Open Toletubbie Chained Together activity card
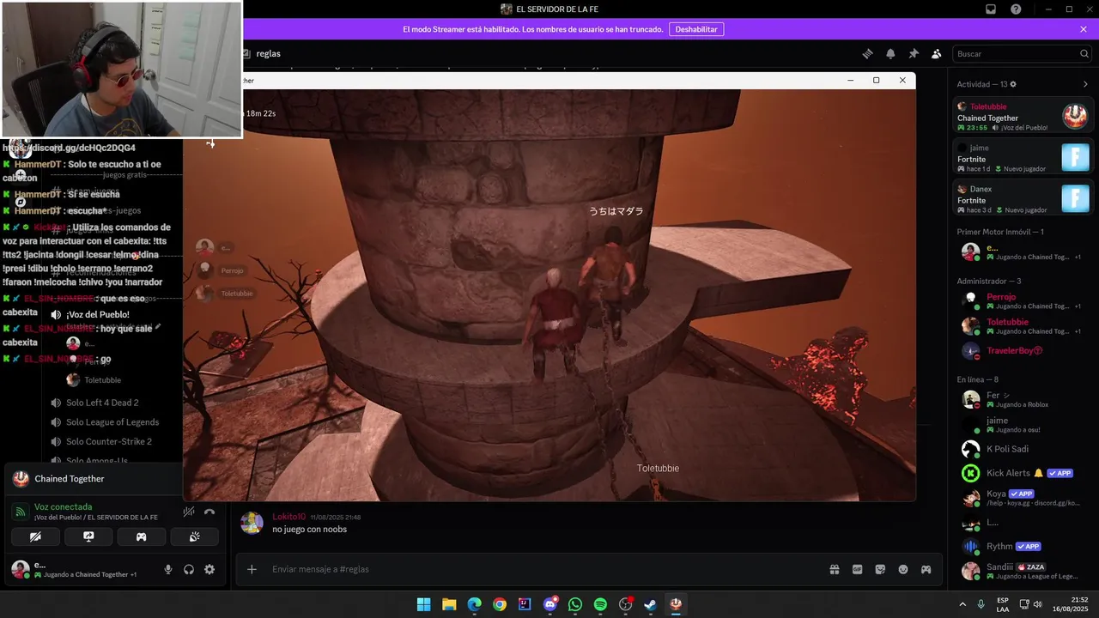The image size is (1099, 618). tap(1023, 117)
